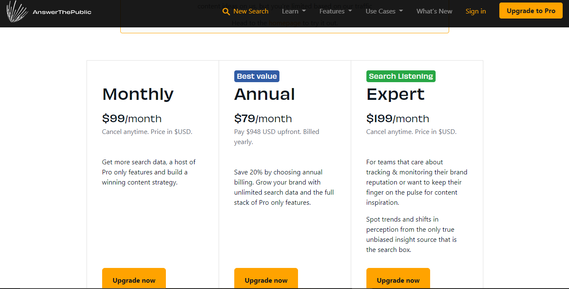
Task: Click Upgrade now under Monthly plan
Action: click(134, 278)
